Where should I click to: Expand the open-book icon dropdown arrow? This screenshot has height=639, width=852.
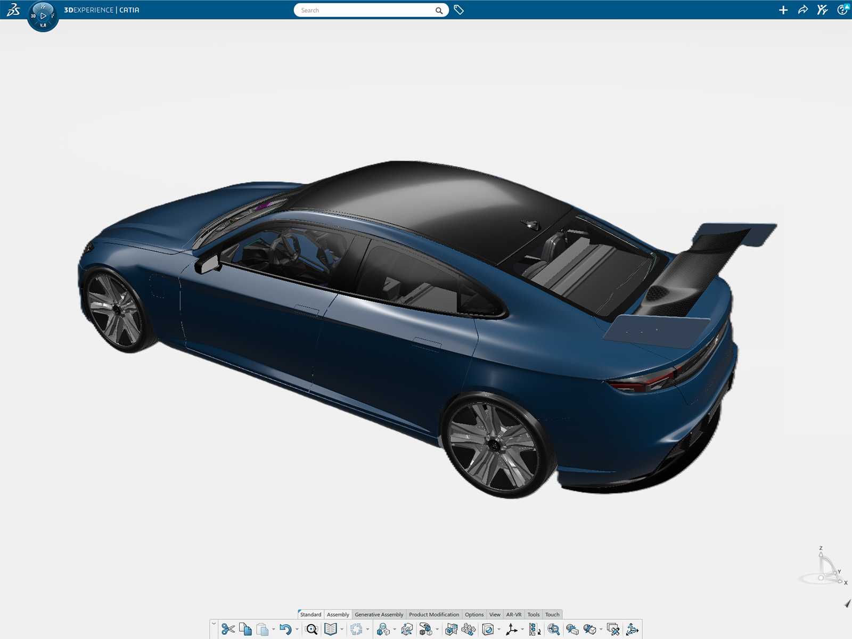[x=342, y=629]
